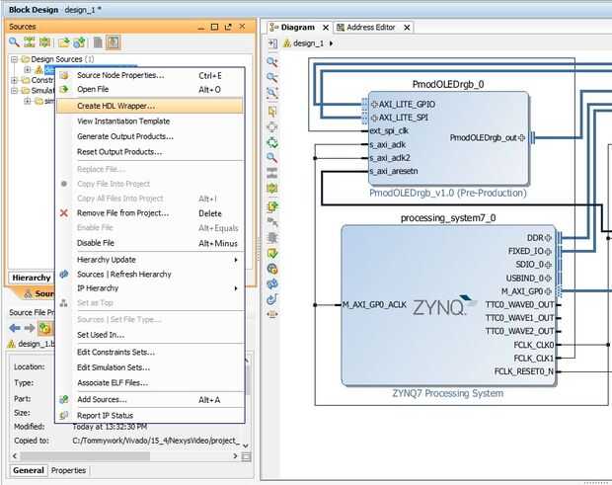
Task: Choose Associate ELF Files menu entry
Action: pyautogui.click(x=150, y=382)
